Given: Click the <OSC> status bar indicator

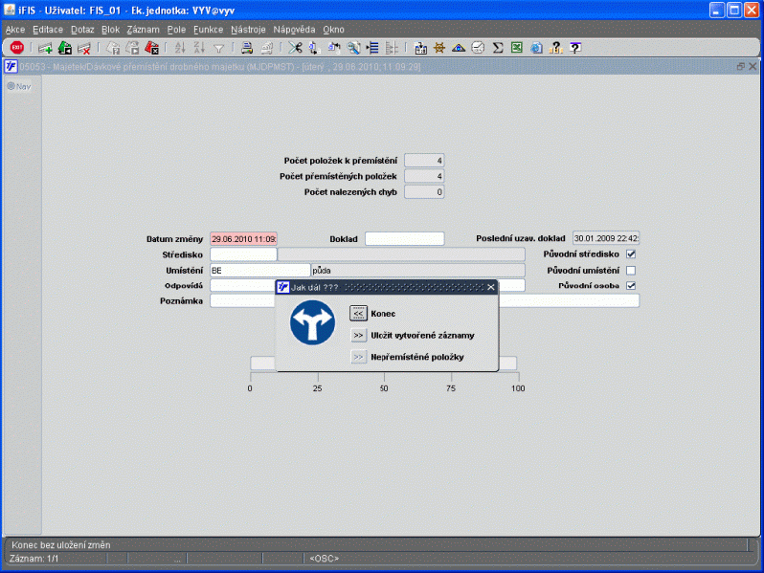Looking at the screenshot, I should tap(324, 559).
